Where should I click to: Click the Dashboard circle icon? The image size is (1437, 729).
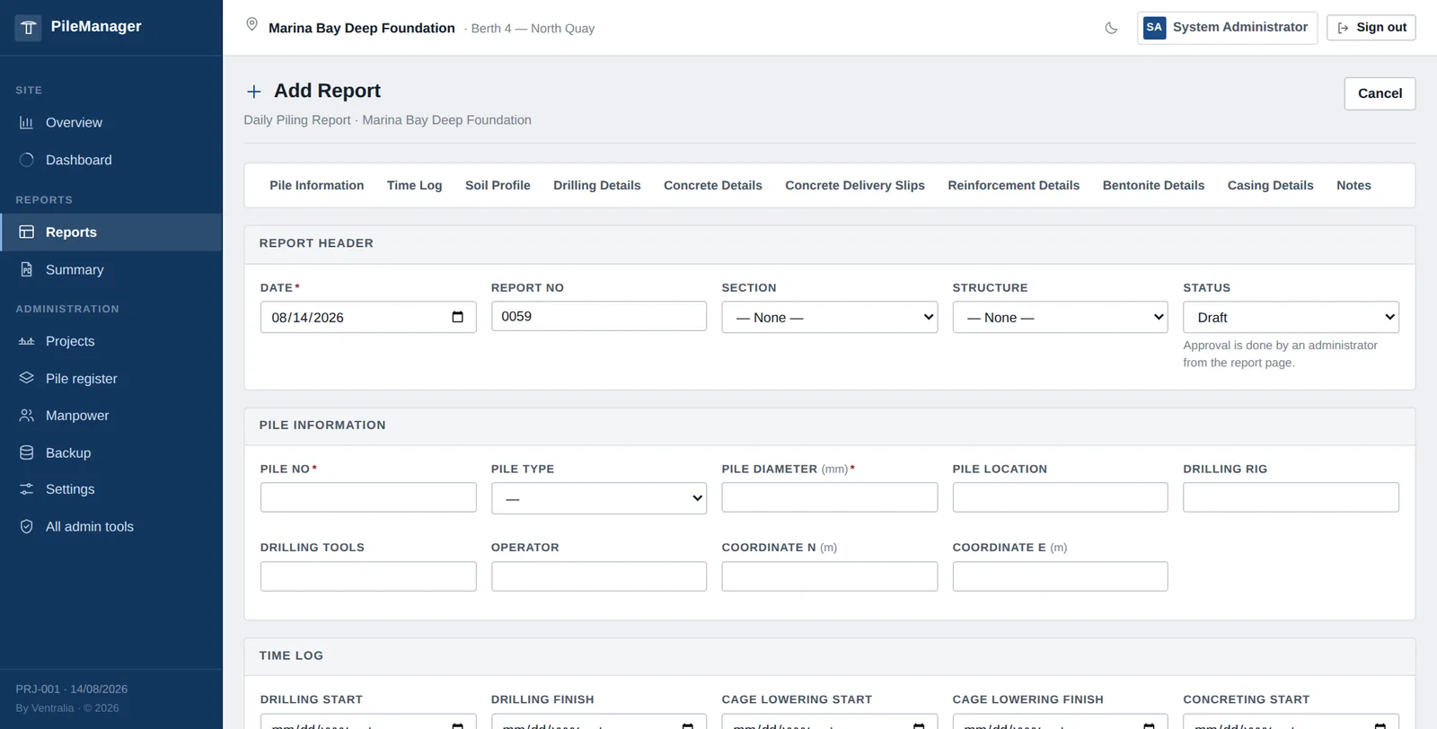pyautogui.click(x=26, y=160)
